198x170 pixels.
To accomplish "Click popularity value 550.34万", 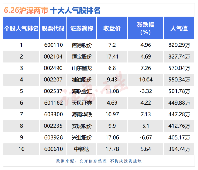I will pos(179,80).
